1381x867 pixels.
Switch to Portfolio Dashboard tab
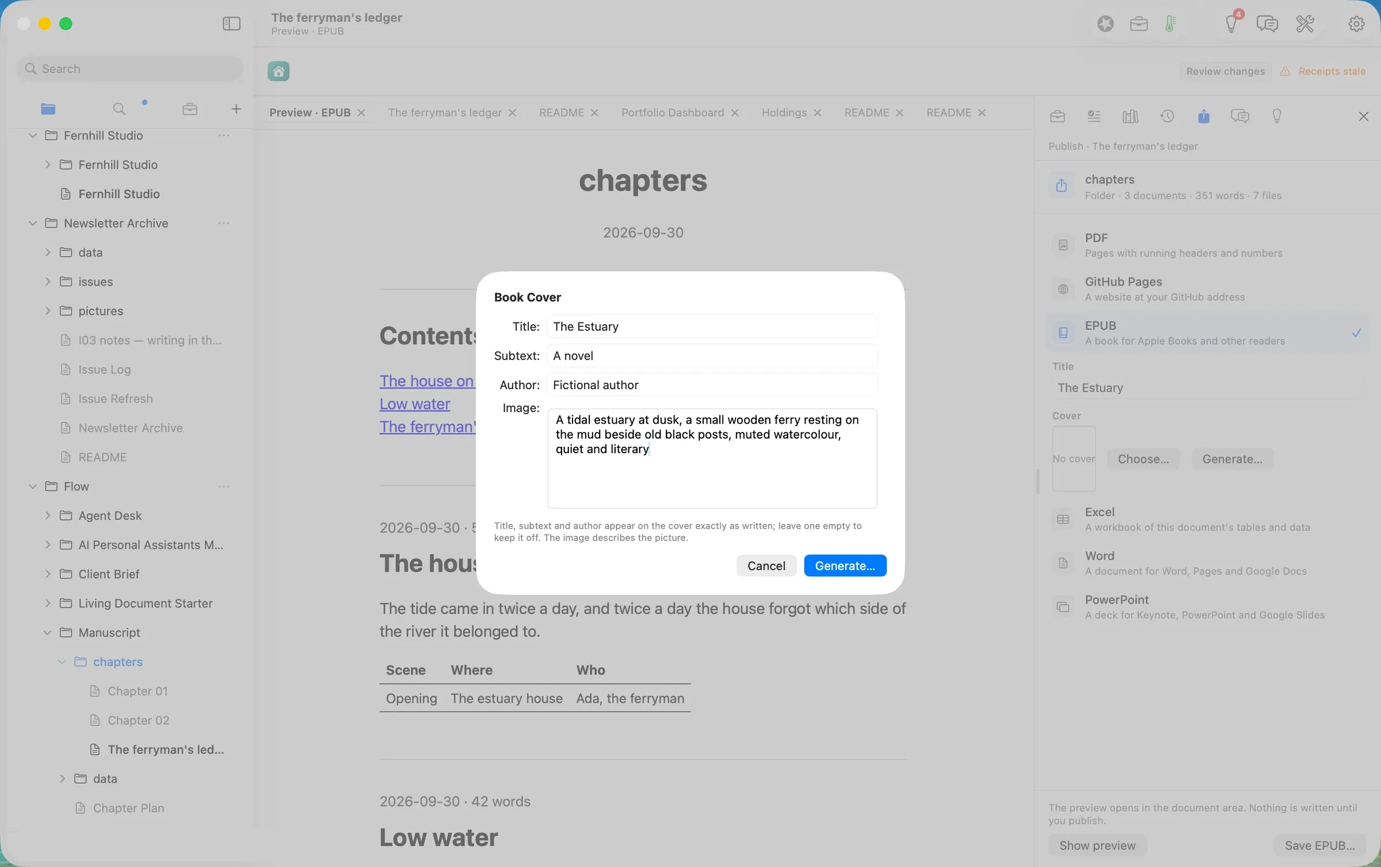pyautogui.click(x=672, y=113)
